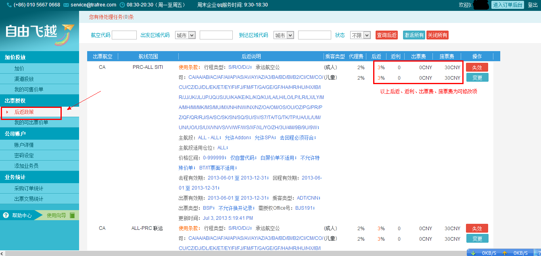The image size is (541, 256).
Task: Click the 登出 link at top right
Action: 533,5
